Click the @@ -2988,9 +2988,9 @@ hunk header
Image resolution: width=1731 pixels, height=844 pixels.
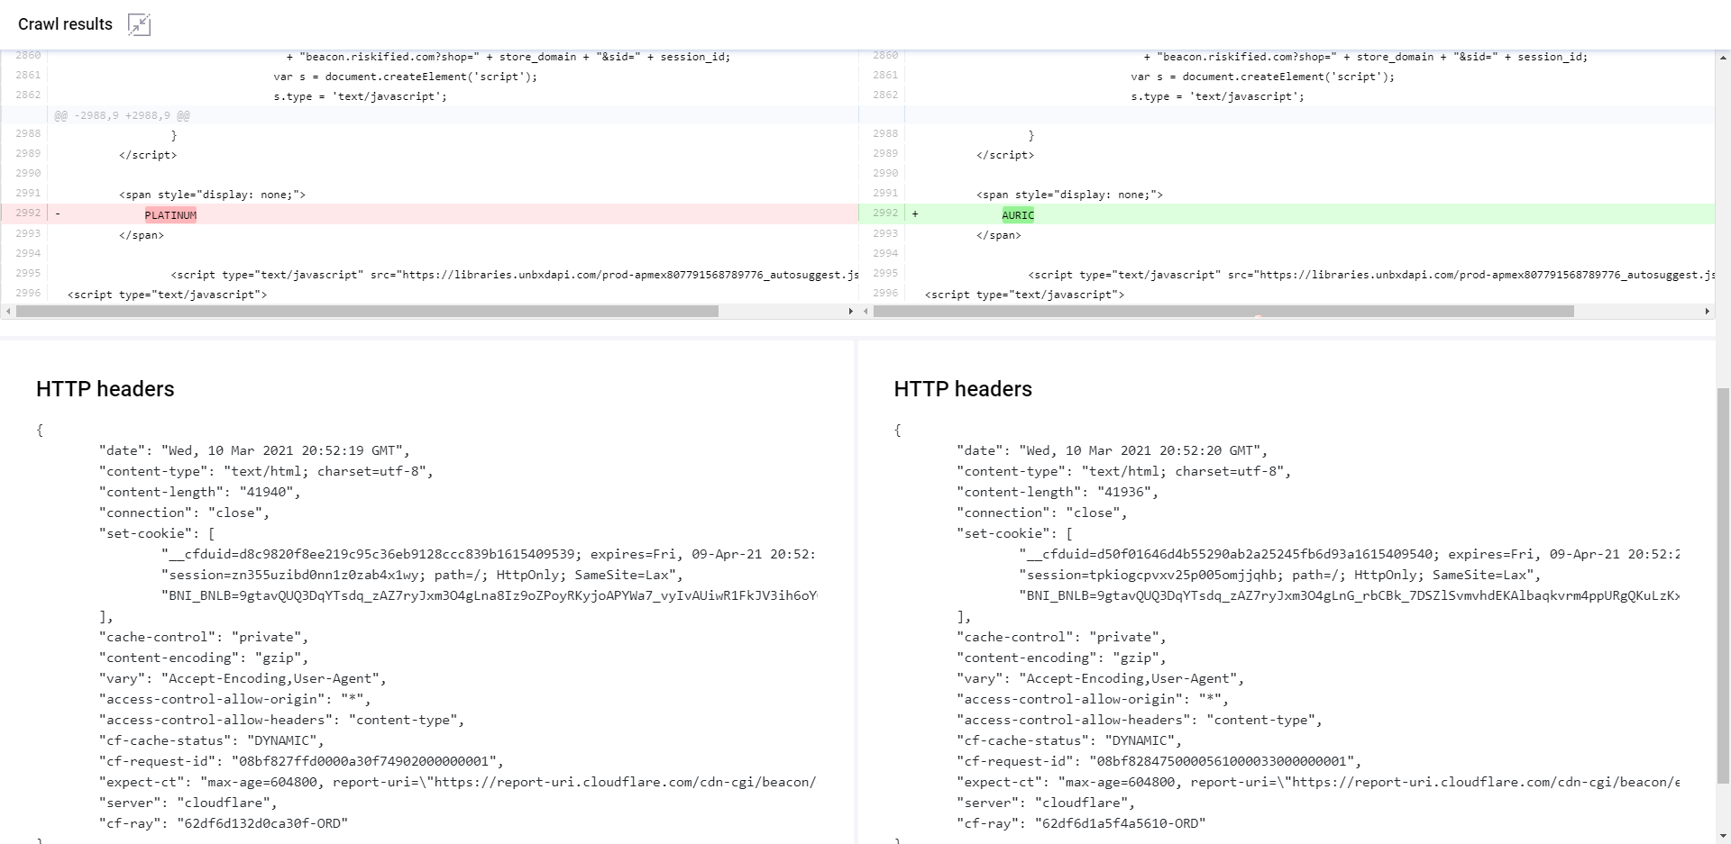click(122, 115)
